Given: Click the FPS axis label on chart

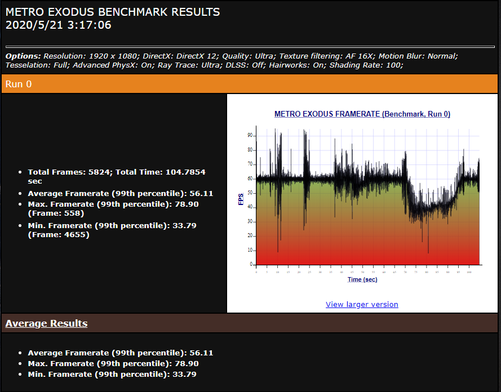Looking at the screenshot, I should (x=241, y=199).
